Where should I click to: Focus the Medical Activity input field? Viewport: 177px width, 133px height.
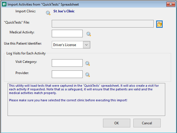[x=67, y=34]
